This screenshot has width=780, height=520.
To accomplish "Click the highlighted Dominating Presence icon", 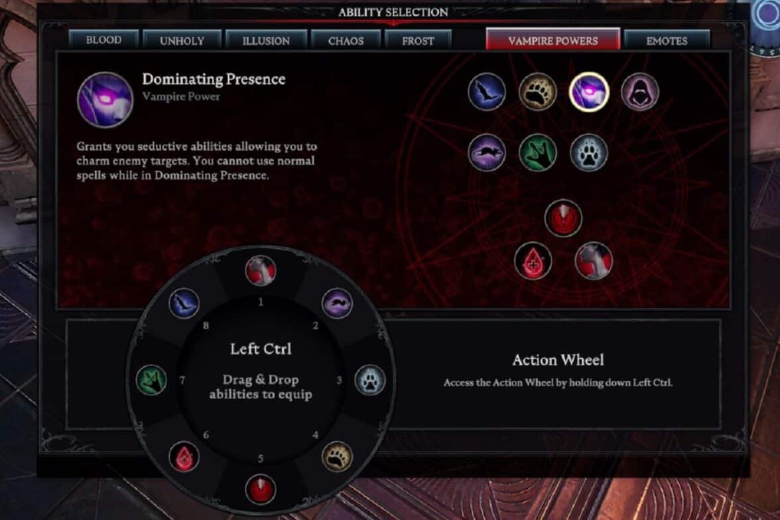I will (588, 92).
